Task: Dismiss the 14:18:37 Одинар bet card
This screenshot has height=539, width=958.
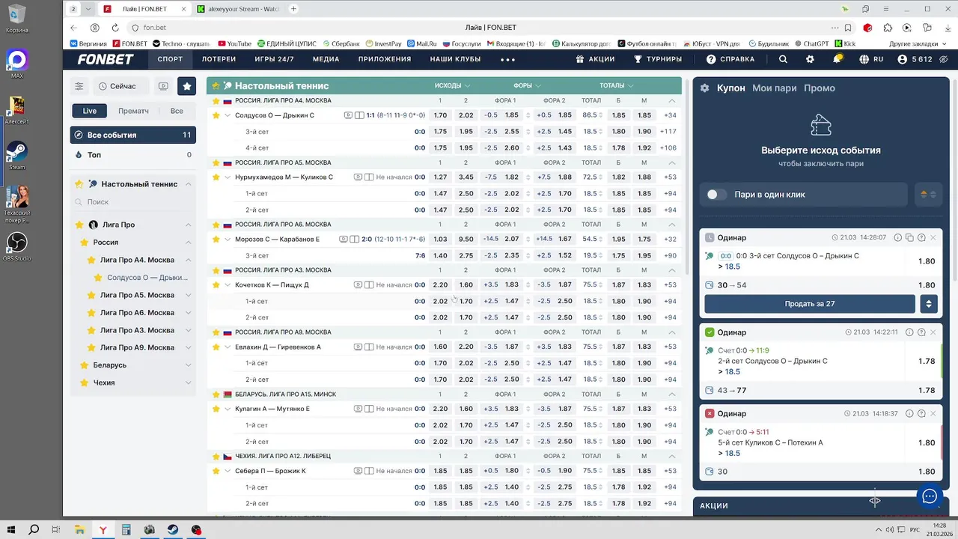Action: [933, 413]
